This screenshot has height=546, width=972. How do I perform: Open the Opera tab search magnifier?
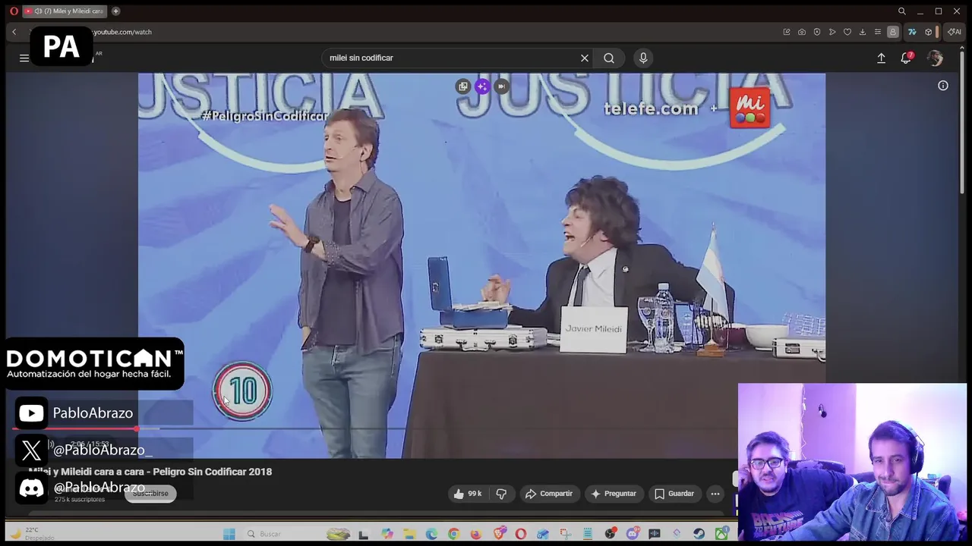901,11
